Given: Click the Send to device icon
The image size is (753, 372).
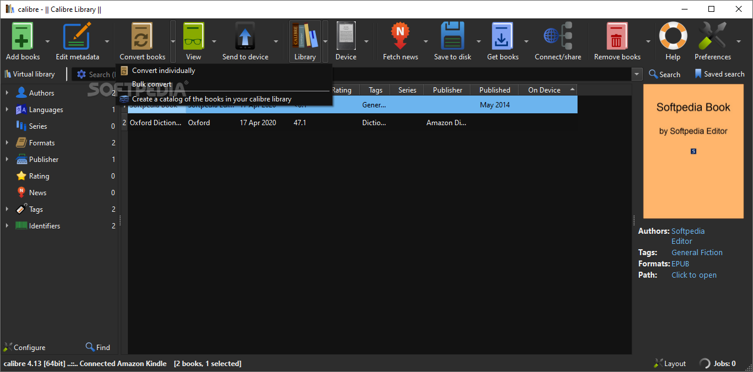Looking at the screenshot, I should click(x=245, y=36).
